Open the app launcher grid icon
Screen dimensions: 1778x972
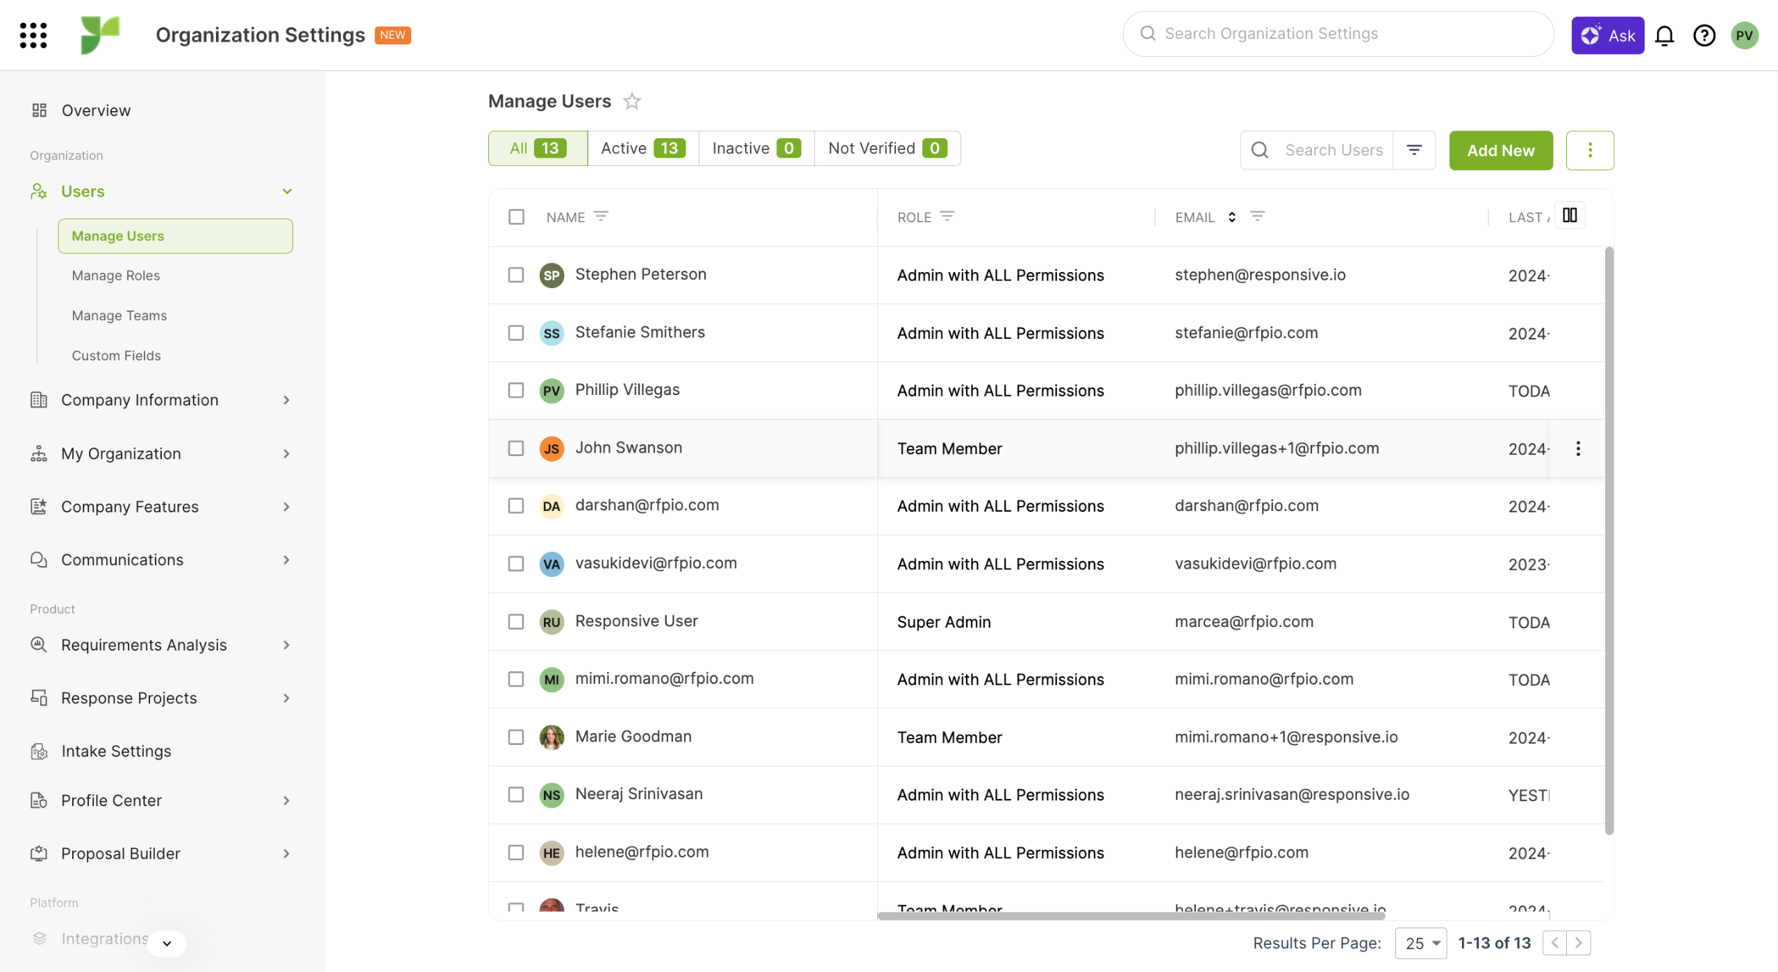33,35
